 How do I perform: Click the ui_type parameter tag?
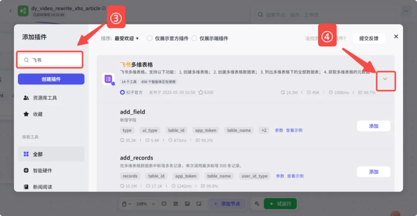point(150,130)
